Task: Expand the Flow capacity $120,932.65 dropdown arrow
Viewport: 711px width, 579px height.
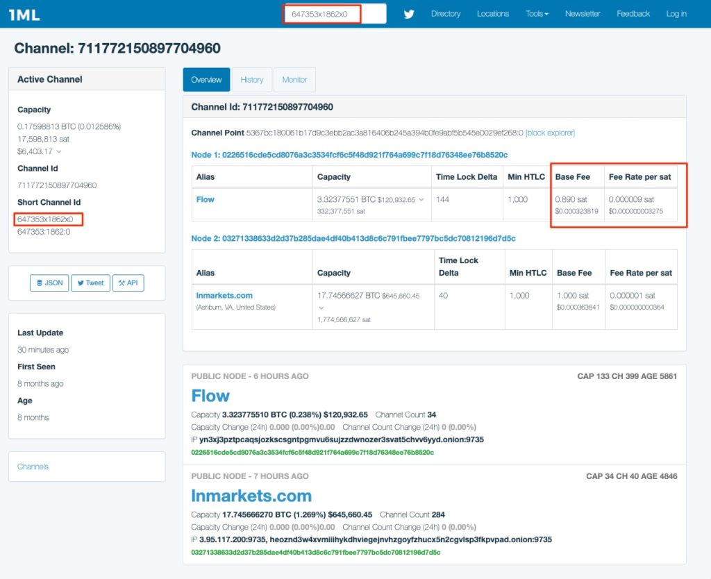Action: [421, 199]
